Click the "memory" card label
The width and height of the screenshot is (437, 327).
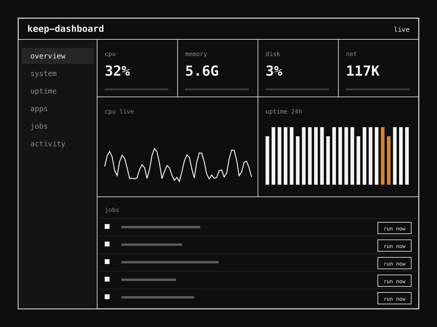196,54
